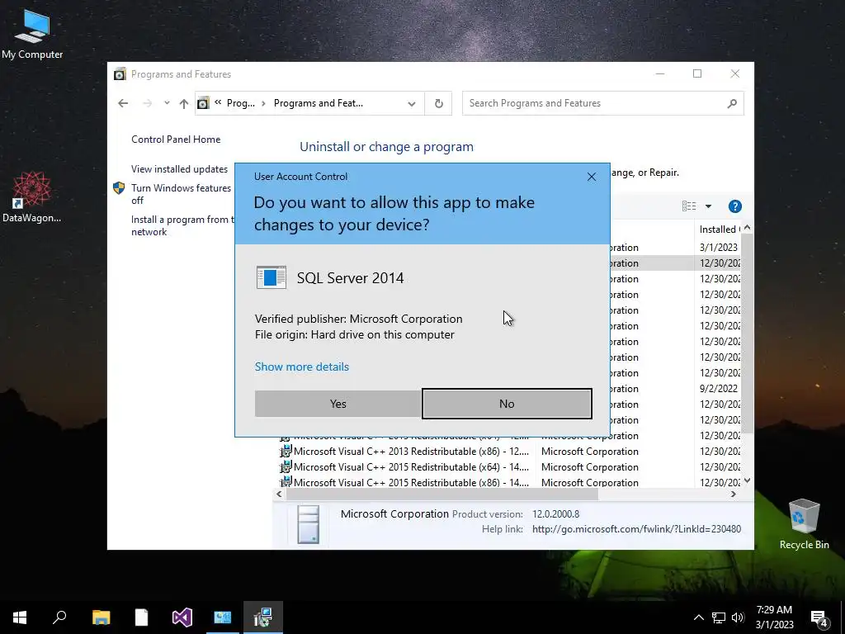Open the volume tray icon

[x=738, y=617]
